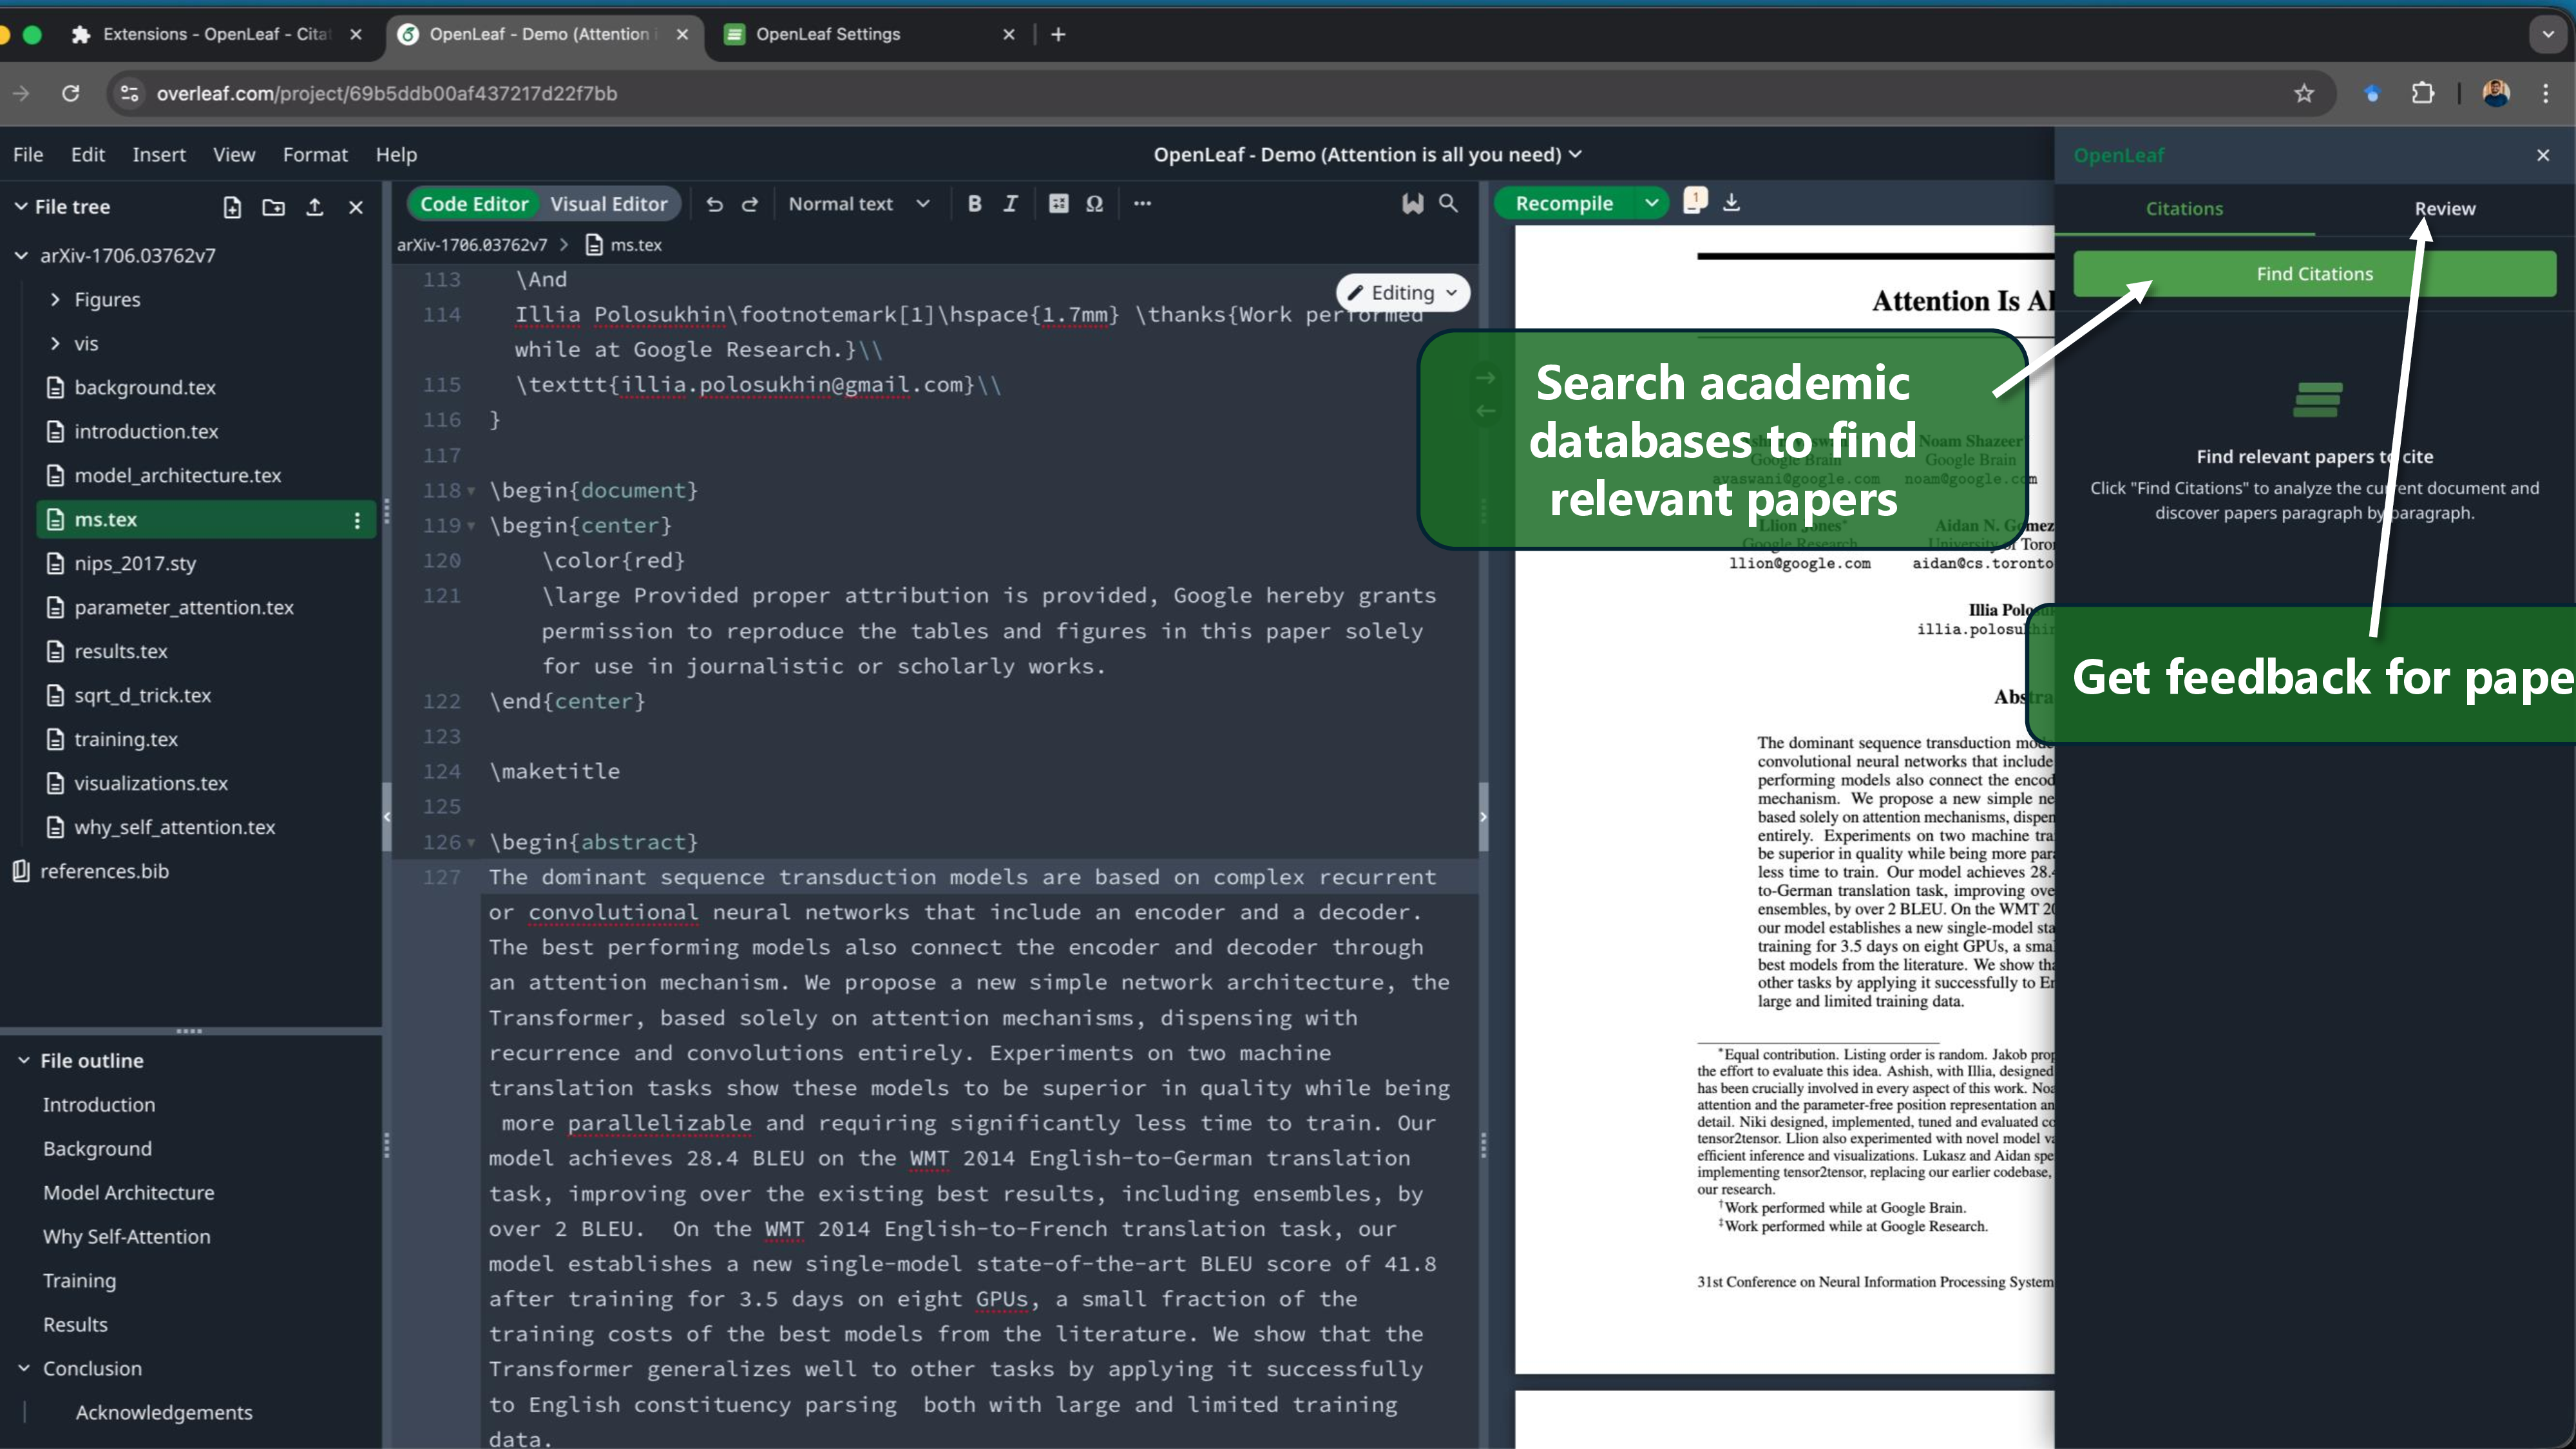Search within the editor
Viewport: 2576px width, 1449px height.
tap(1448, 204)
